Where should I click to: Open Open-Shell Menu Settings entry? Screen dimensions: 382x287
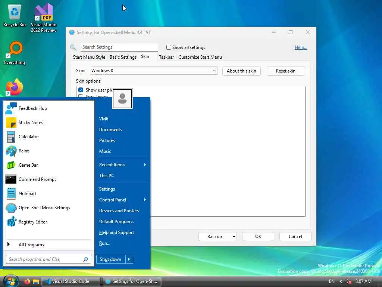[49, 208]
